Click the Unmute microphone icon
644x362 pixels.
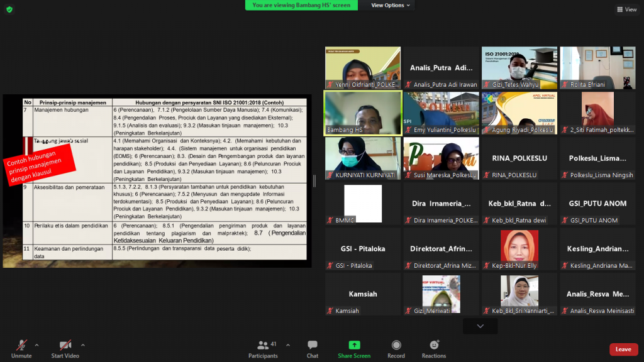tap(21, 345)
